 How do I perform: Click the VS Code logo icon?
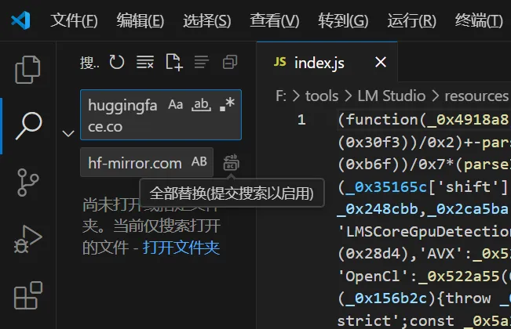20,20
